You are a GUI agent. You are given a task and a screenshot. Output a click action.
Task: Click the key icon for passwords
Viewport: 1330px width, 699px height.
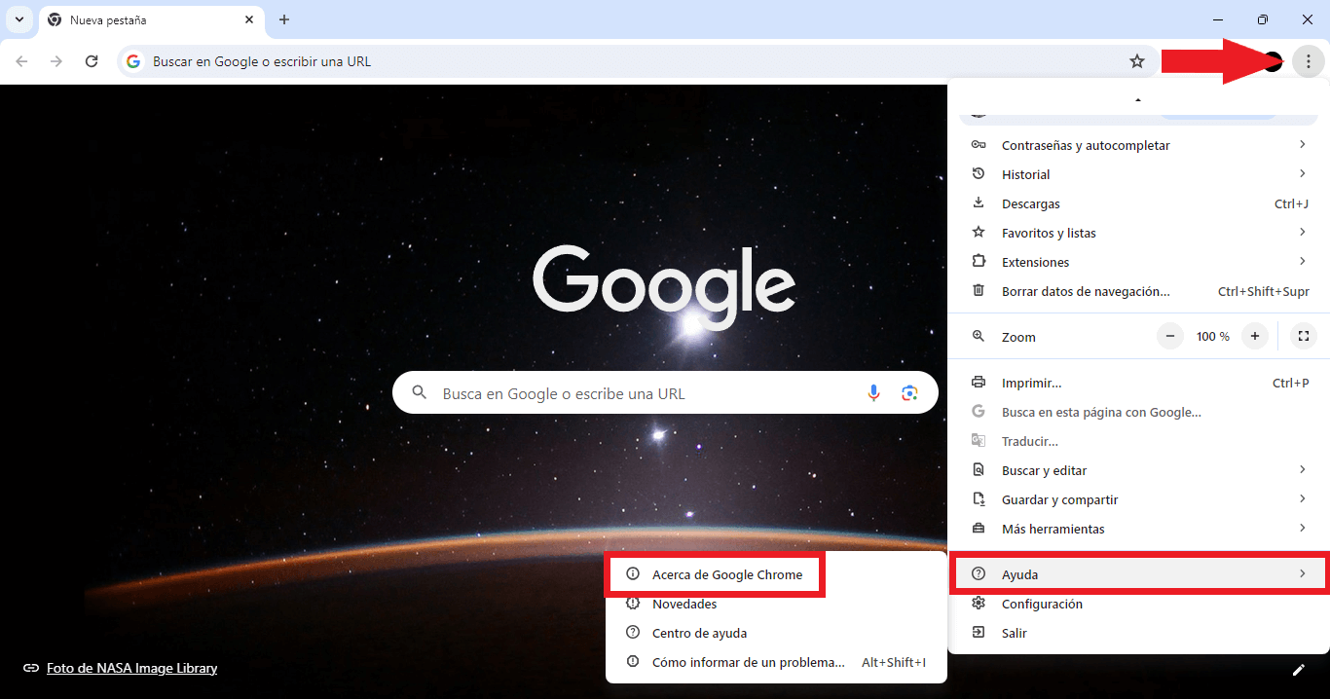[x=979, y=145]
